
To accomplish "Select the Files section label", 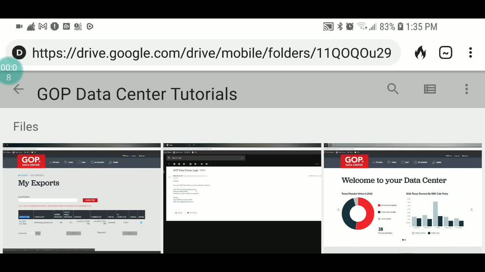I will click(x=26, y=127).
